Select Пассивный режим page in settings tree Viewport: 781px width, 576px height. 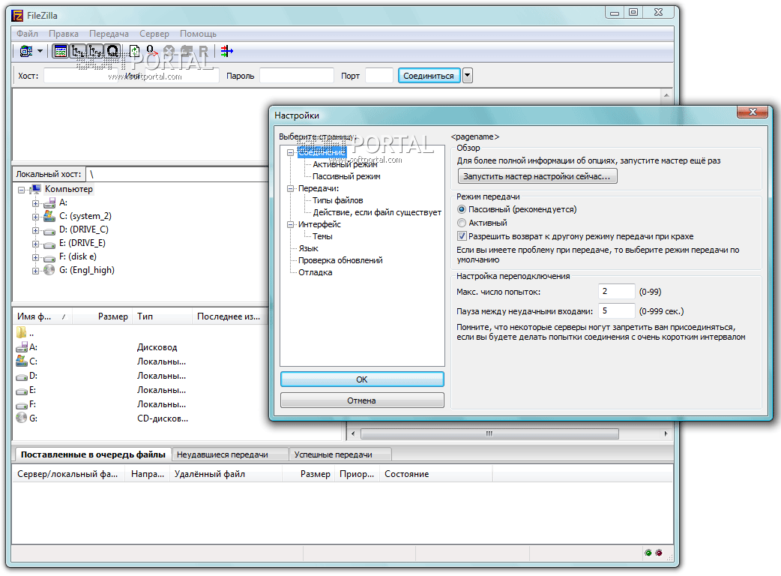click(346, 176)
